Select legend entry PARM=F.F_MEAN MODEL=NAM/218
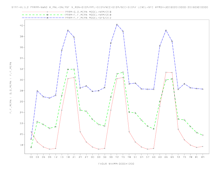Screen dimensions: 221x171 [88, 15]
